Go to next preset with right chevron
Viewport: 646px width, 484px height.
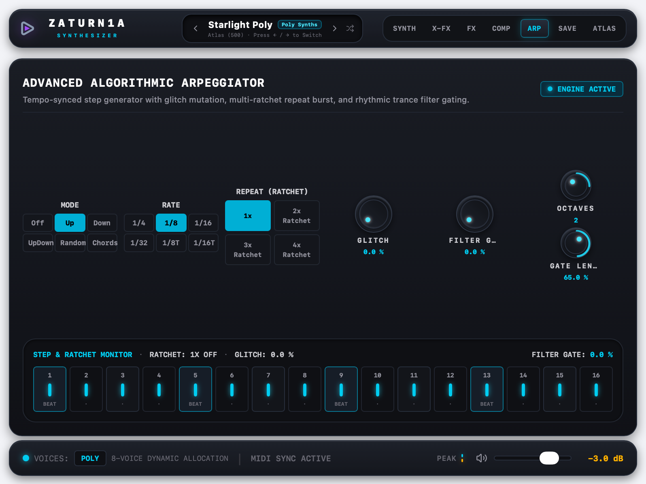click(x=334, y=28)
